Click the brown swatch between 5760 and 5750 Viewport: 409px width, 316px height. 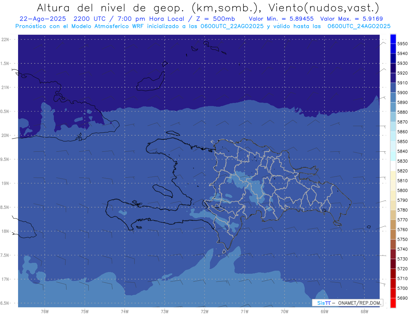point(393,235)
